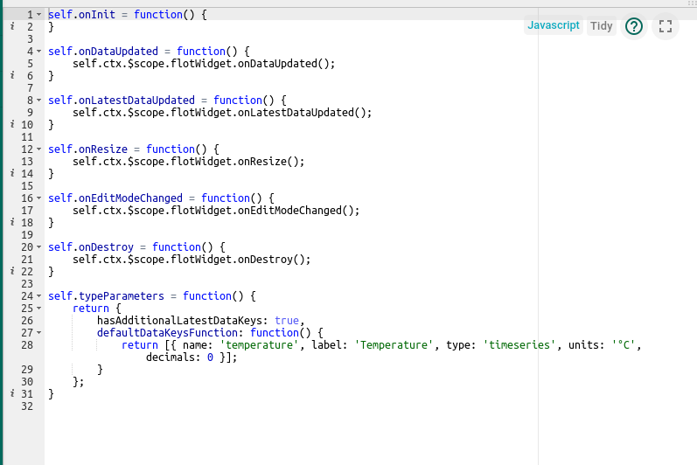Image resolution: width=697 pixels, height=465 pixels.
Task: Collapse the return block fold on line 25
Action: coord(39,308)
